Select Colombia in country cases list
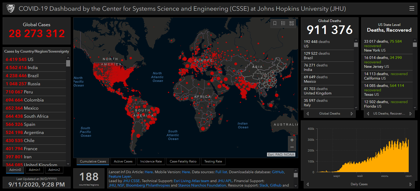The width and height of the screenshot is (420, 191). [34, 100]
